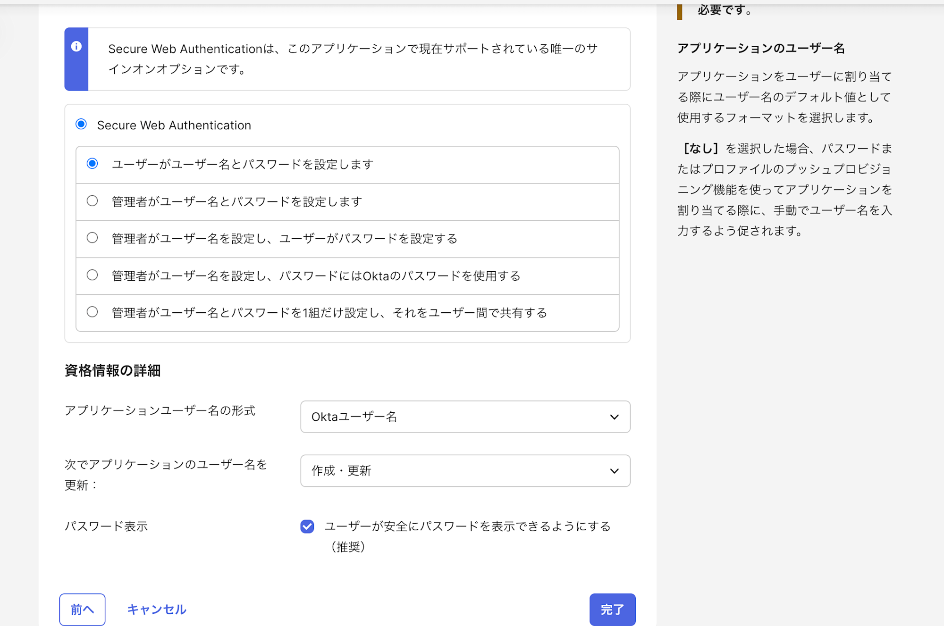Viewport: 944px width, 626px height.
Task: Click inside the Oktaユーザー名 field
Action: click(x=425, y=417)
